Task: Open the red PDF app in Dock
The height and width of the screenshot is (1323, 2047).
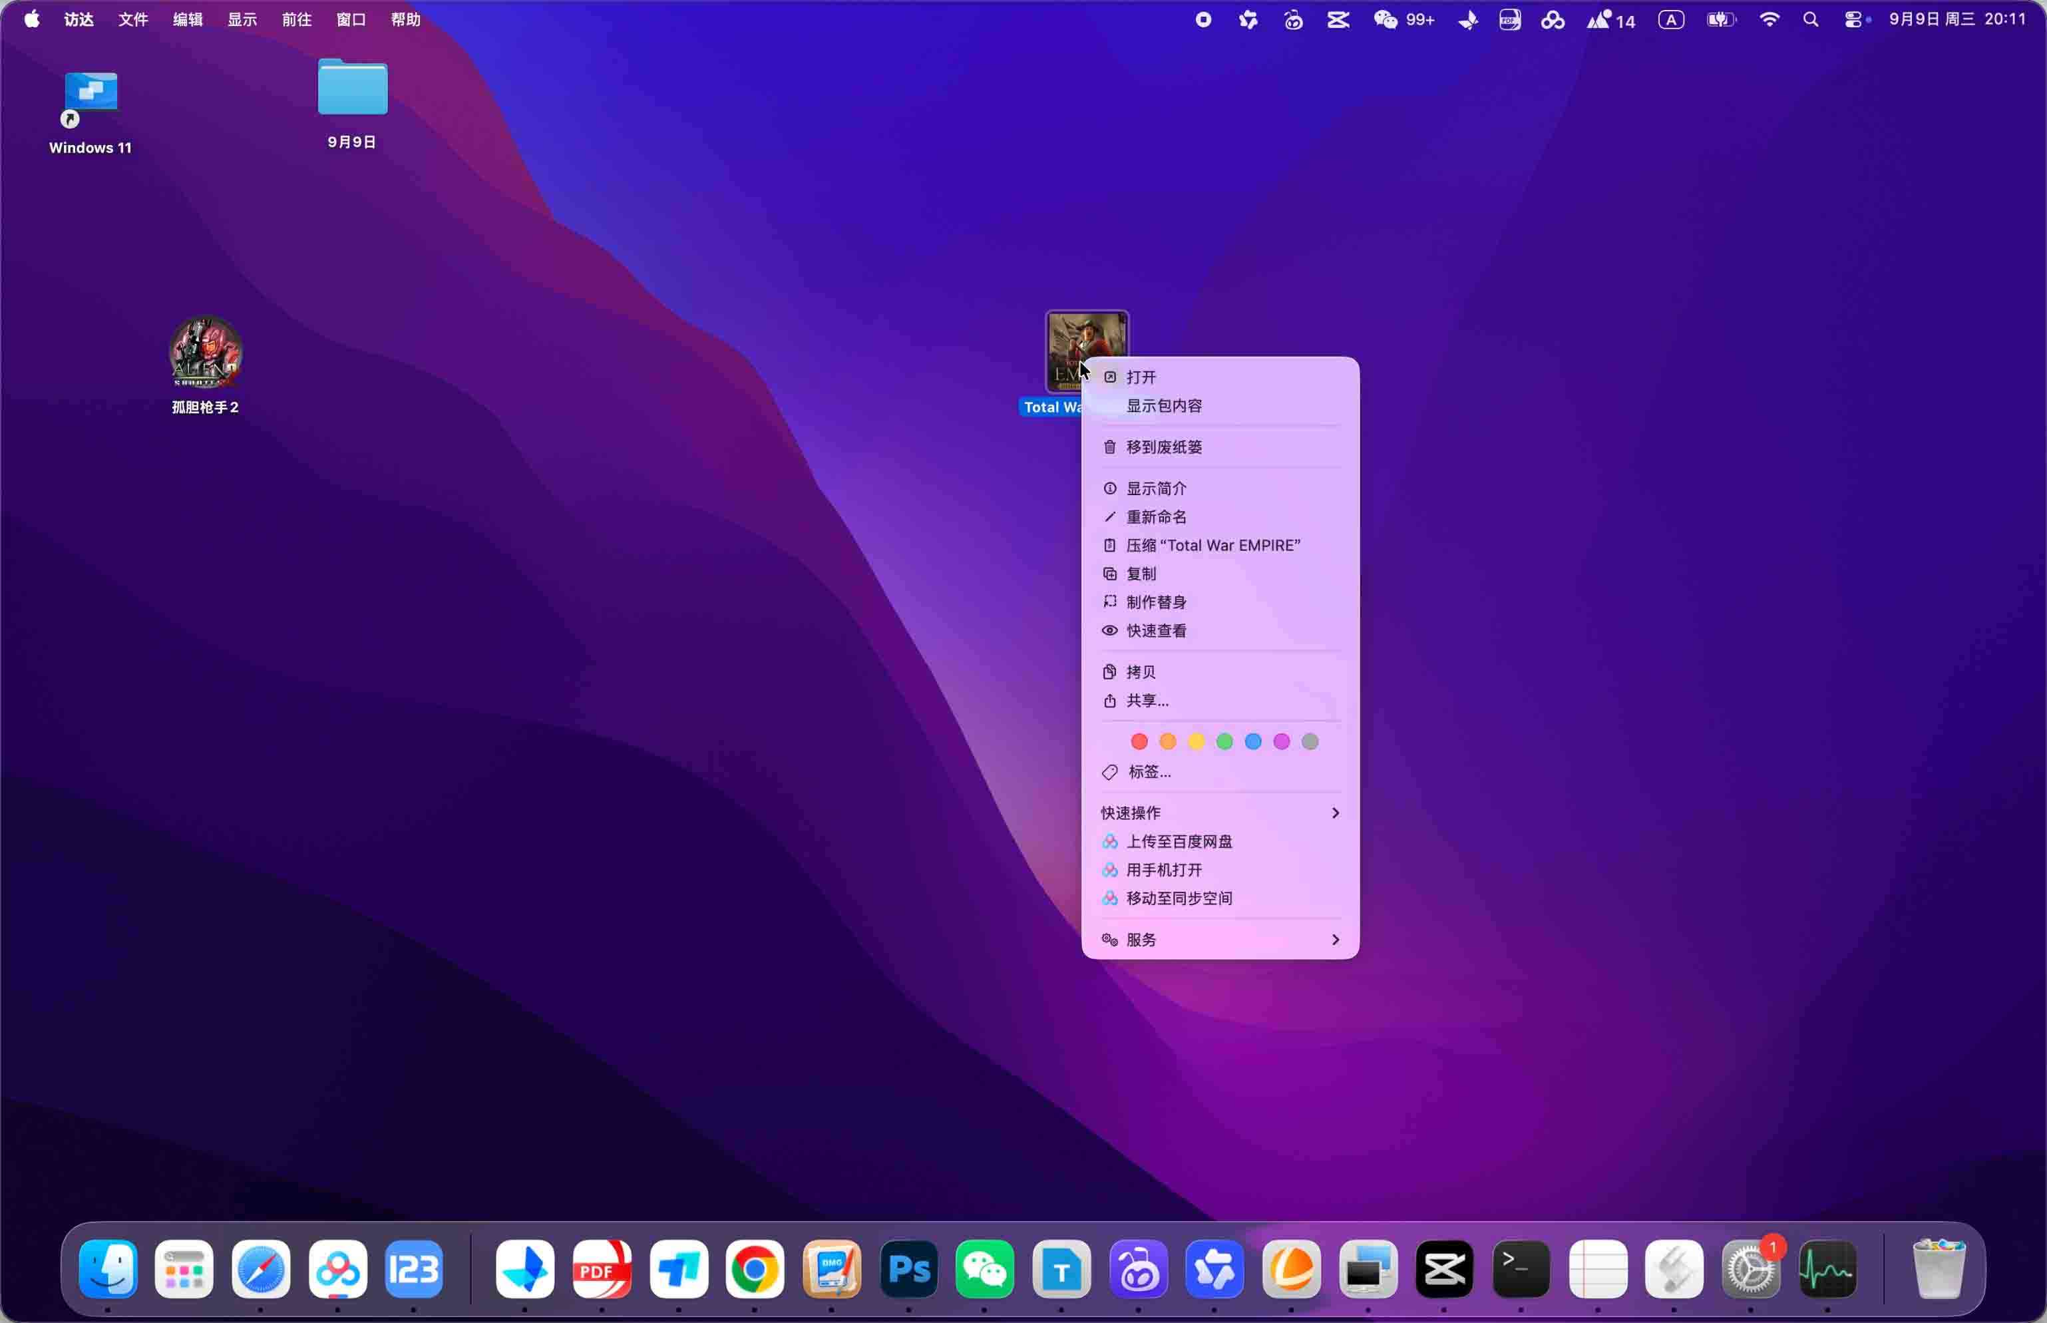Action: pyautogui.click(x=602, y=1269)
